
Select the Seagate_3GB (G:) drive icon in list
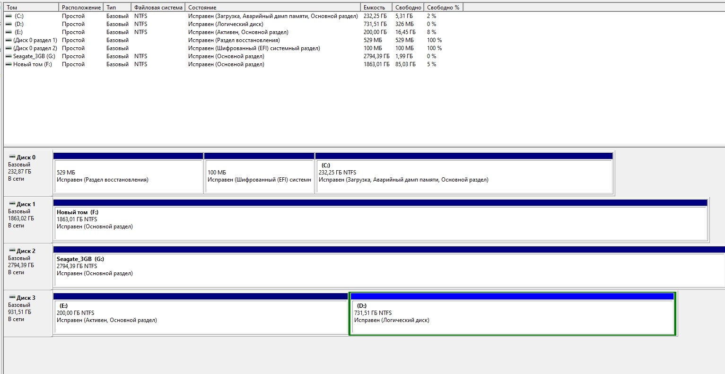pos(9,56)
